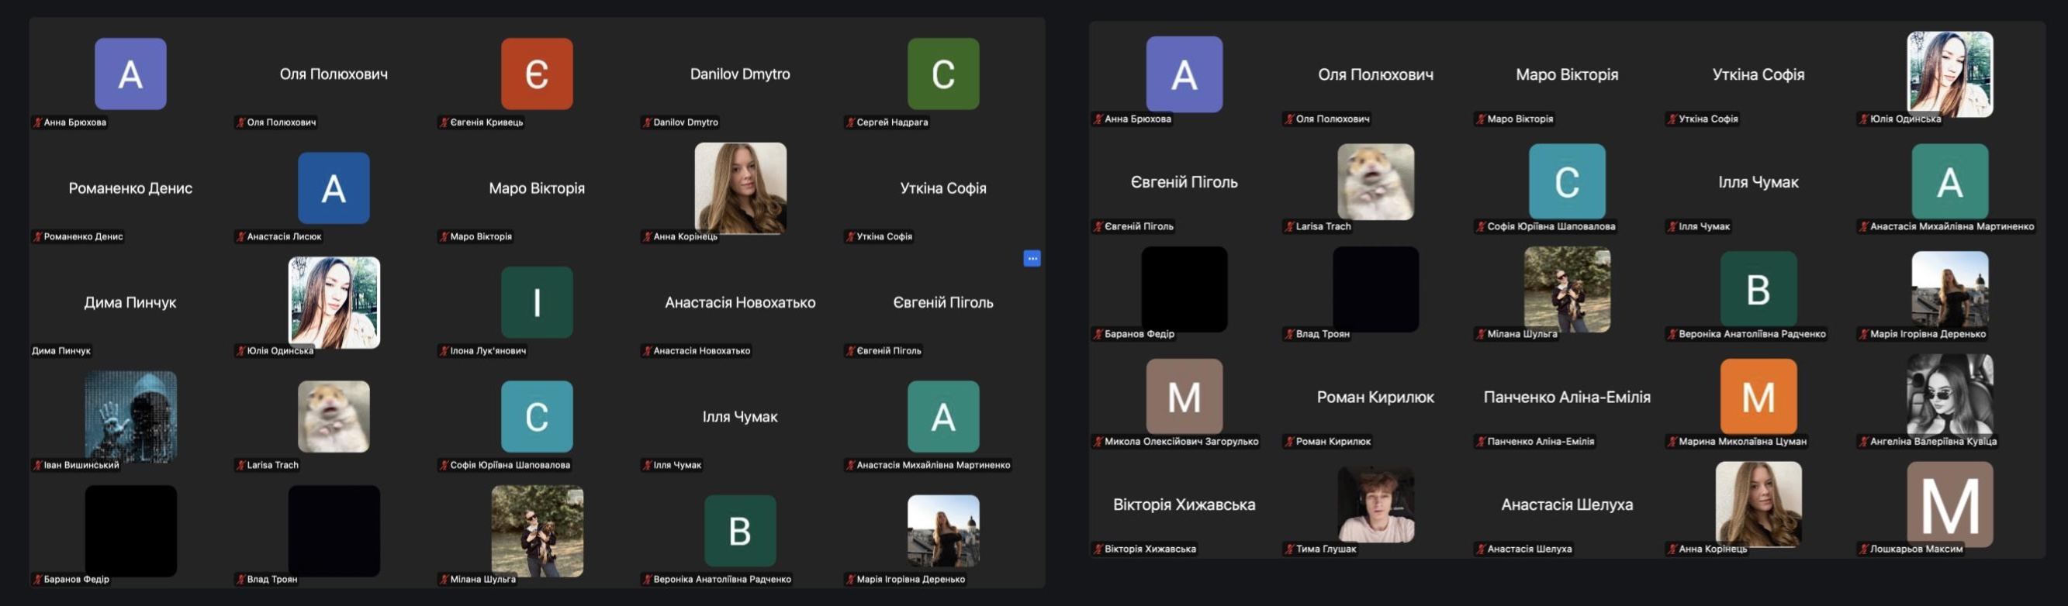Select Larisa Trach's hamster picture in right gallery window

tap(1376, 182)
